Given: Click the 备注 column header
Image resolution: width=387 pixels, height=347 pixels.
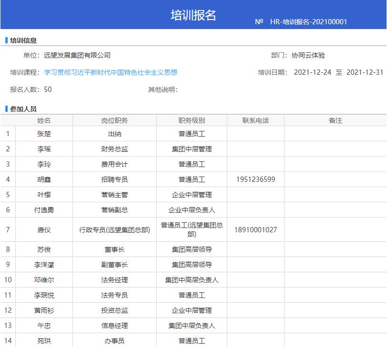Looking at the screenshot, I should tap(335, 120).
